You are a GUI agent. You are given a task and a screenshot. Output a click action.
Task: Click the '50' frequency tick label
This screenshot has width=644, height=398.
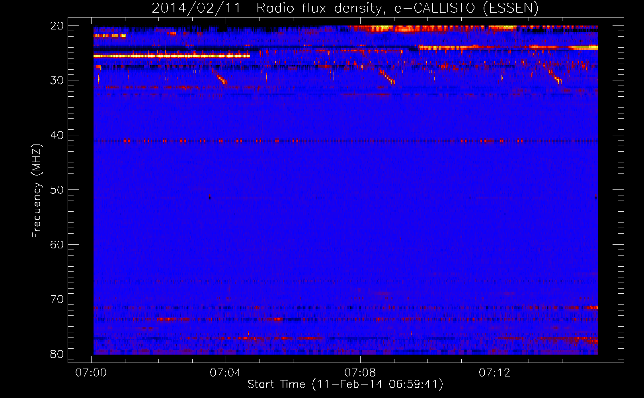point(57,190)
